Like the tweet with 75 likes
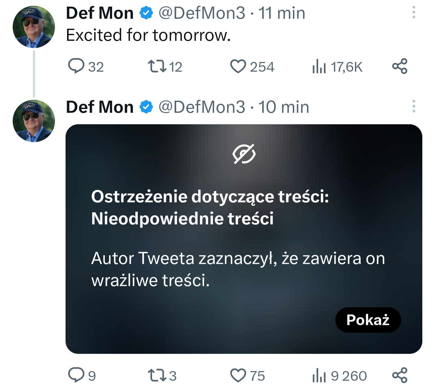This screenshot has height=390, width=435. [247, 375]
